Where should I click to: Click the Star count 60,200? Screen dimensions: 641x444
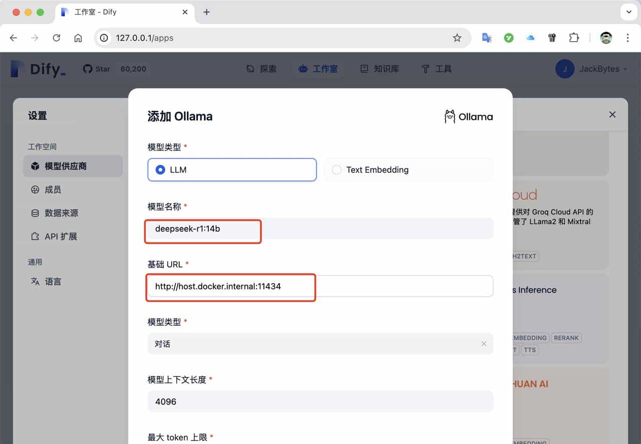(x=133, y=69)
